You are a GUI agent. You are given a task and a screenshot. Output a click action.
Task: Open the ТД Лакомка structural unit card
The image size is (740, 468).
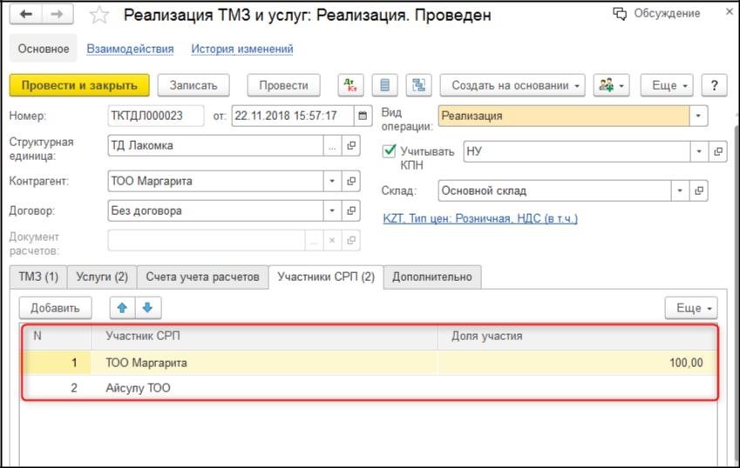(351, 146)
